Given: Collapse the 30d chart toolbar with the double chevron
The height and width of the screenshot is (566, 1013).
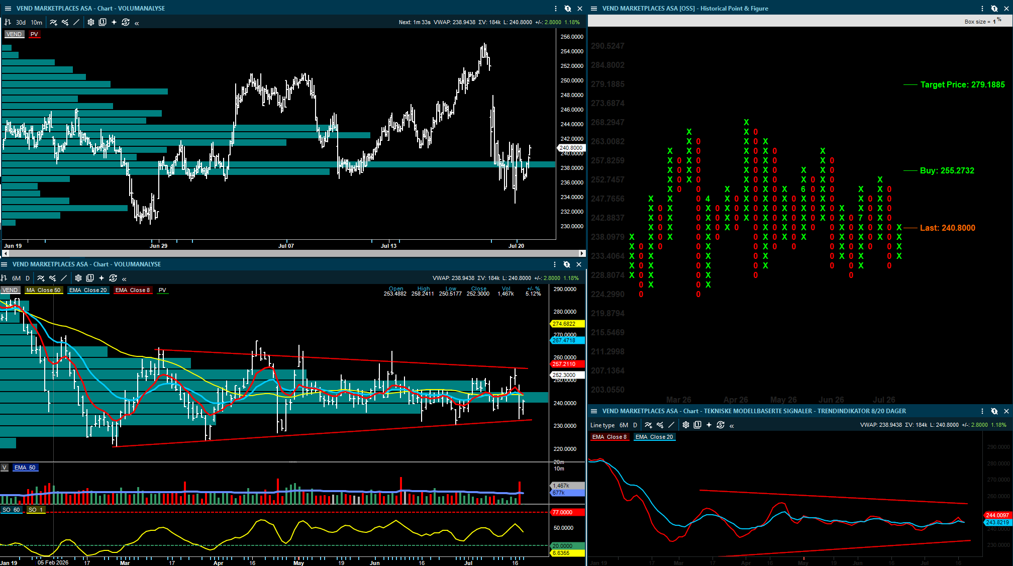Looking at the screenshot, I should (x=137, y=23).
